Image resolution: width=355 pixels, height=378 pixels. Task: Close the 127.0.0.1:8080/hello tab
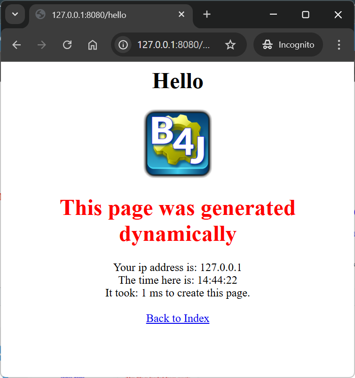point(181,15)
